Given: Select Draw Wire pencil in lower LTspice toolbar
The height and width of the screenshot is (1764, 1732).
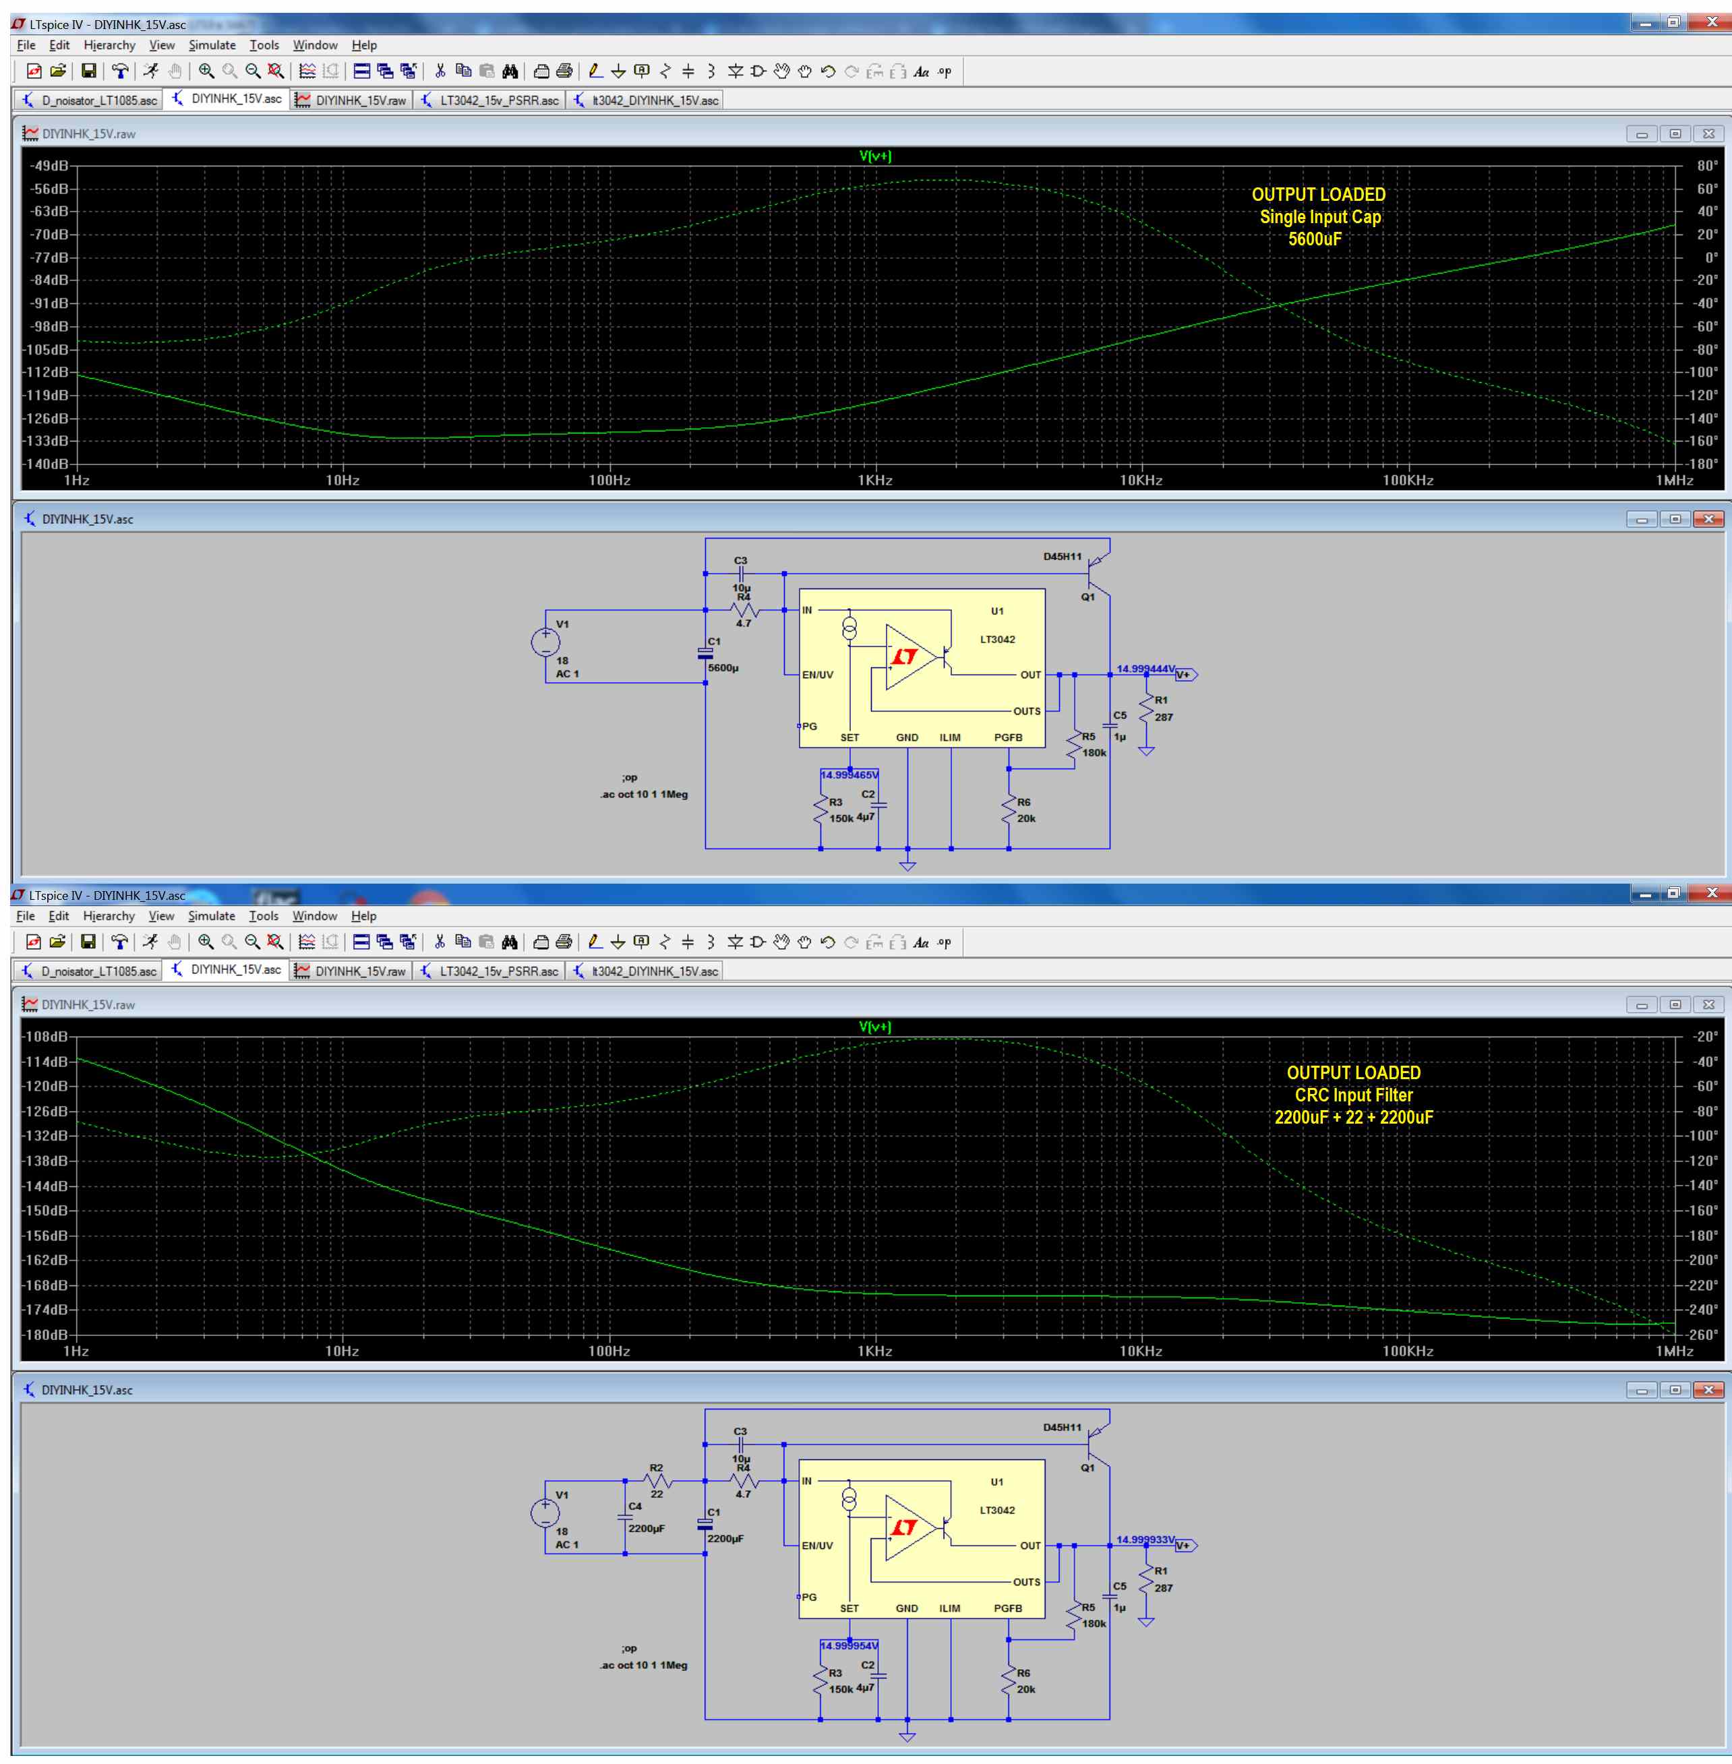Looking at the screenshot, I should coord(595,942).
